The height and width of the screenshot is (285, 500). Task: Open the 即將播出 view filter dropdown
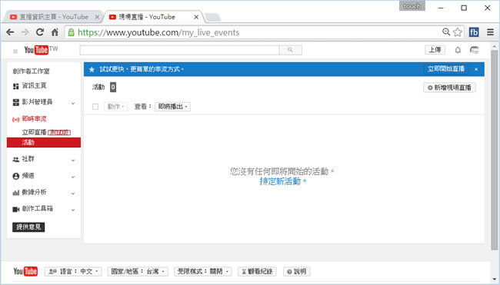(x=173, y=107)
